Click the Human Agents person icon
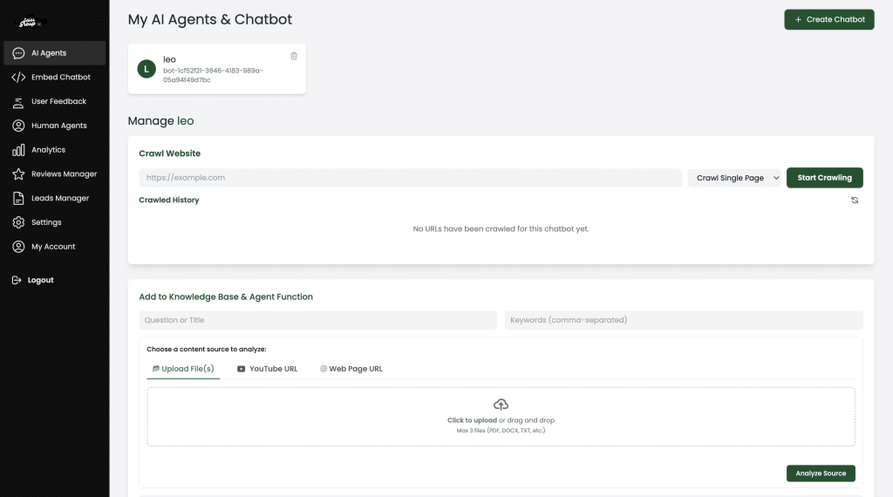The image size is (893, 497). tap(18, 126)
